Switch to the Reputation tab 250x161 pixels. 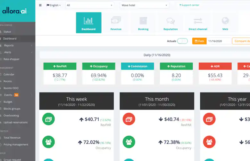click(x=171, y=23)
